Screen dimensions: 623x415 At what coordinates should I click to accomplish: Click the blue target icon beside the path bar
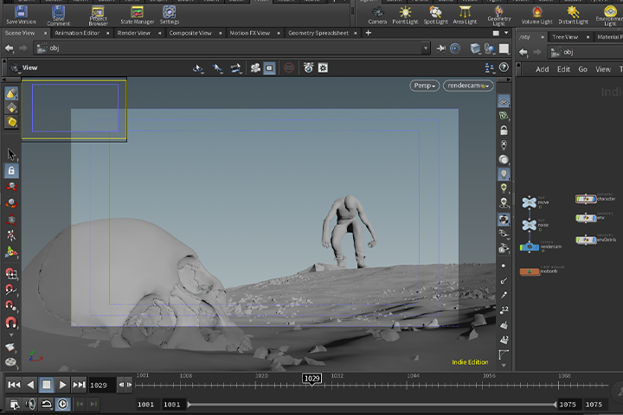pos(455,48)
